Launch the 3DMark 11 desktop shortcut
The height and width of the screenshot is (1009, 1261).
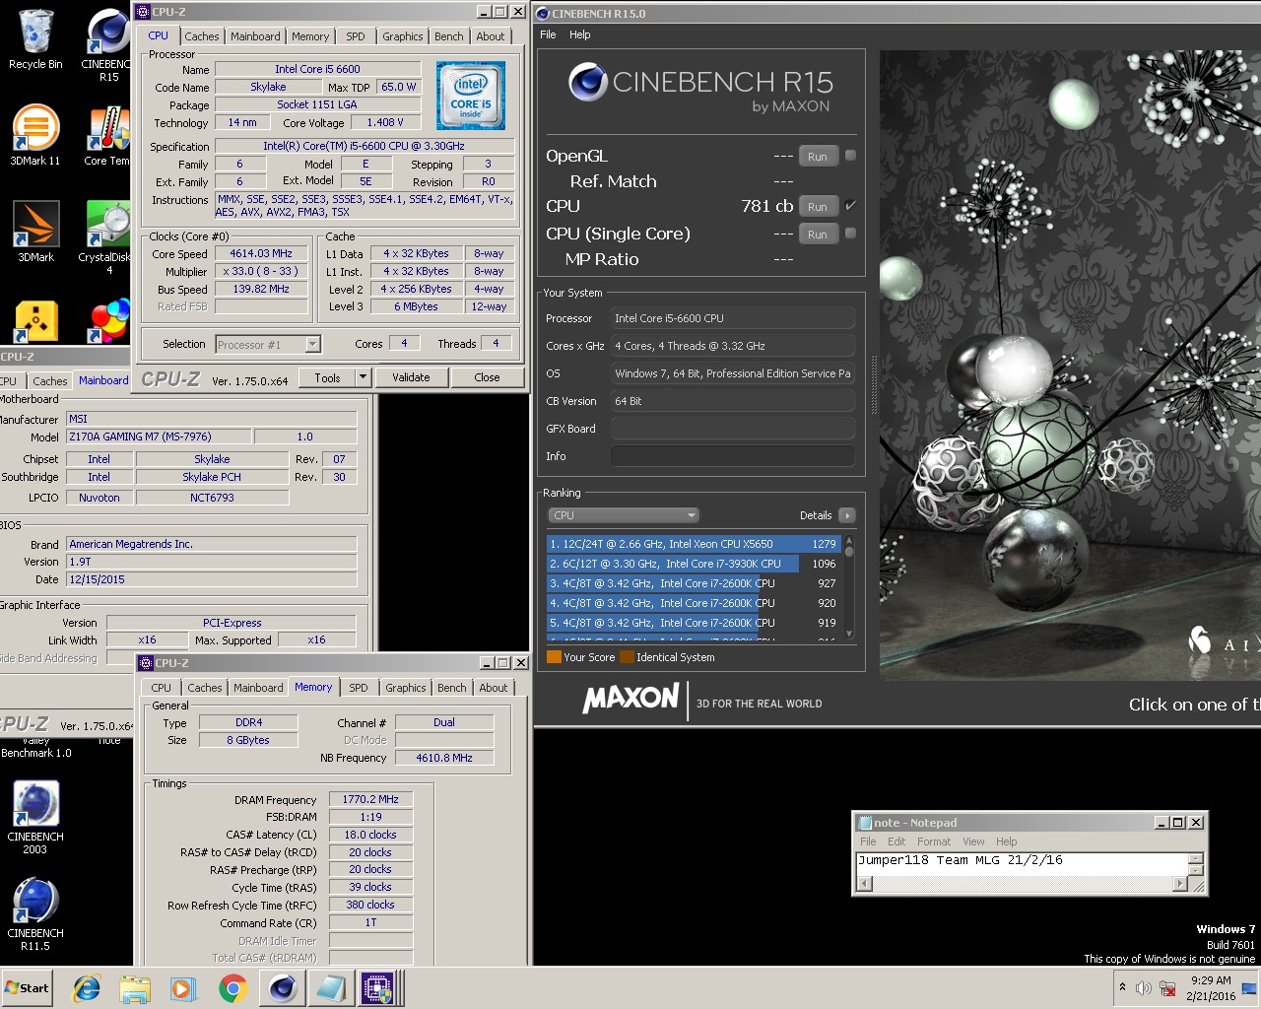[x=35, y=134]
